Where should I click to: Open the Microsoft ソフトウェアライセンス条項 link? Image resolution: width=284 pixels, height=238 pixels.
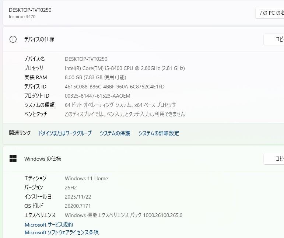tap(62, 232)
